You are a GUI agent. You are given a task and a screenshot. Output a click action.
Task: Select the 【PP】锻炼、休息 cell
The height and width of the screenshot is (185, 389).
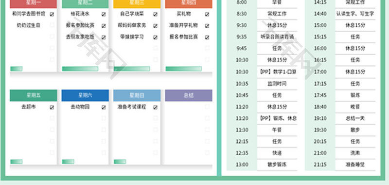277,118
